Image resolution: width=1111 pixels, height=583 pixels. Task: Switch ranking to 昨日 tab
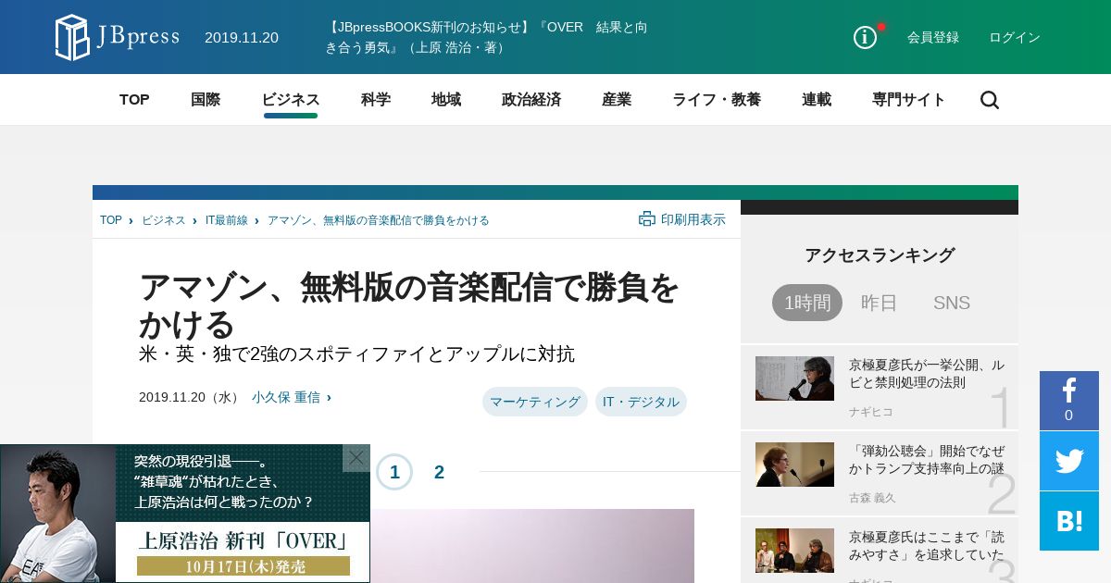[x=880, y=303]
